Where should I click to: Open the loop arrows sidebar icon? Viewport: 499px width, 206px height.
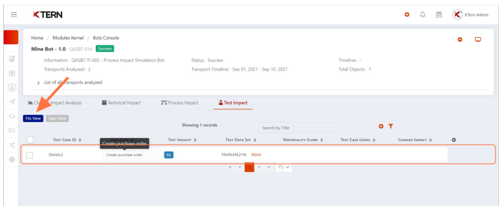click(12, 117)
